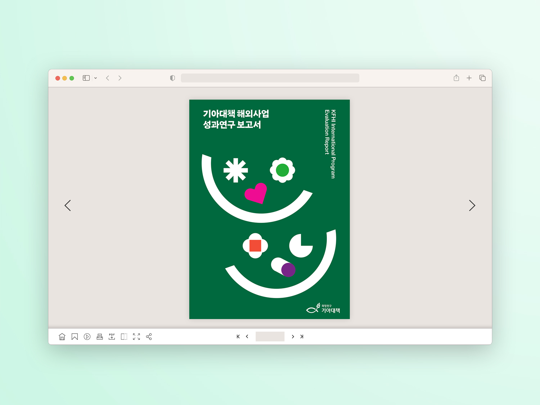The width and height of the screenshot is (540, 405).
Task: Click the home icon in viewer toolbar
Action: click(62, 337)
